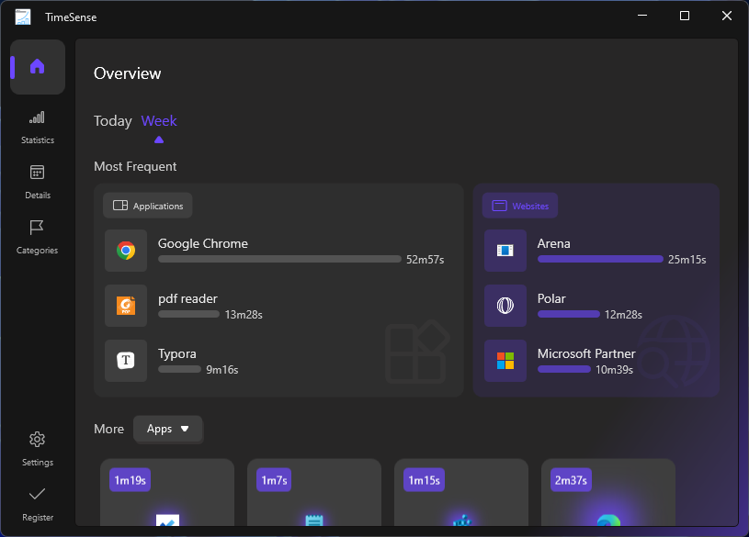The image size is (749, 537).
Task: Toggle the Websites view button
Action: pyautogui.click(x=519, y=205)
